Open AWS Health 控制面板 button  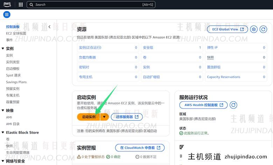click(203, 105)
